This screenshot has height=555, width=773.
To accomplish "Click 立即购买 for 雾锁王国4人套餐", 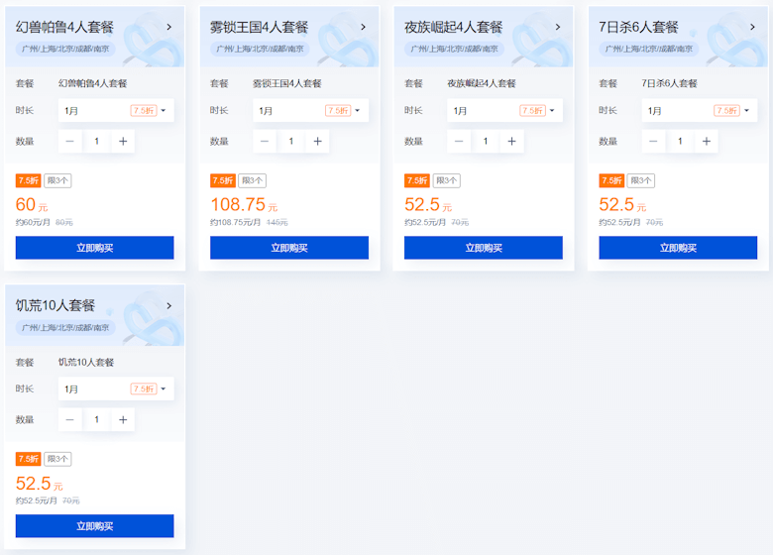I will 289,248.
